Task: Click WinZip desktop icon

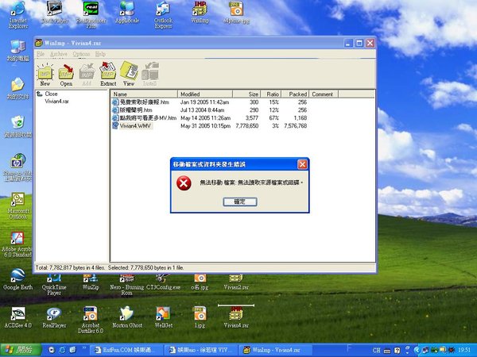Action: (91, 282)
